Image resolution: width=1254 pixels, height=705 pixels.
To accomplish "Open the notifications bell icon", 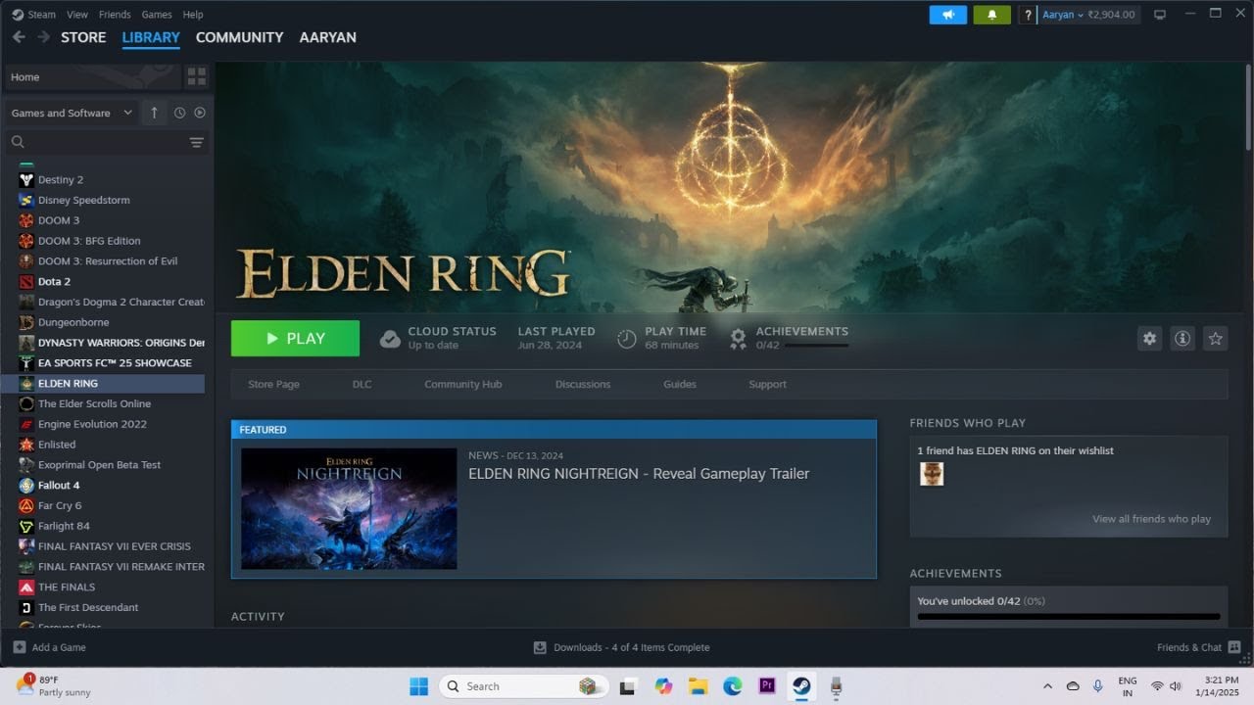I will tap(991, 15).
